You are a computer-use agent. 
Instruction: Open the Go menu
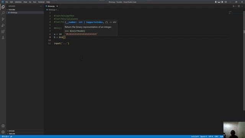click(x=30, y=2)
